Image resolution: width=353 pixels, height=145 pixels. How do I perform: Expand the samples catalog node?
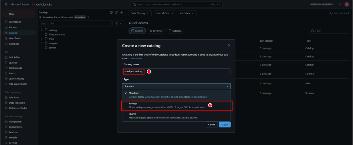(42, 43)
